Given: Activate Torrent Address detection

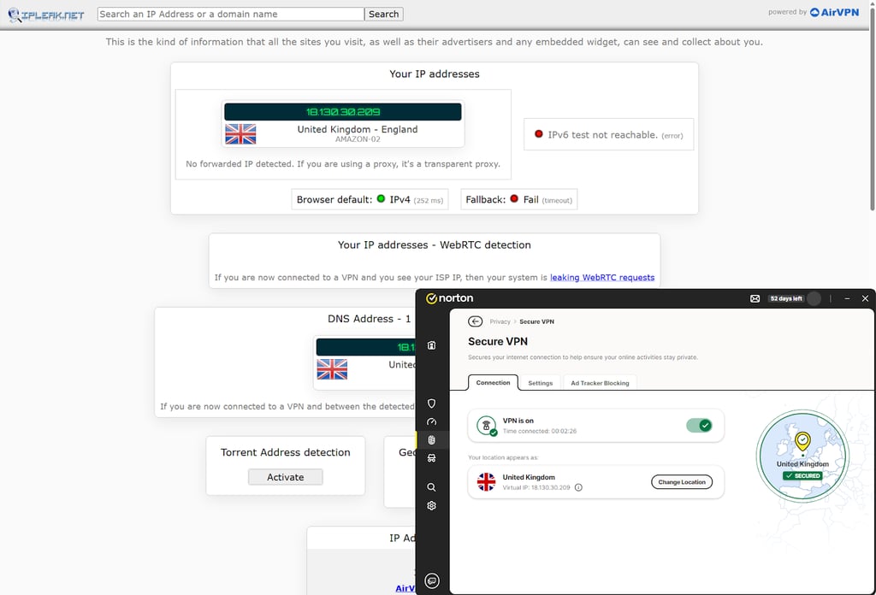Looking at the screenshot, I should tap(286, 477).
